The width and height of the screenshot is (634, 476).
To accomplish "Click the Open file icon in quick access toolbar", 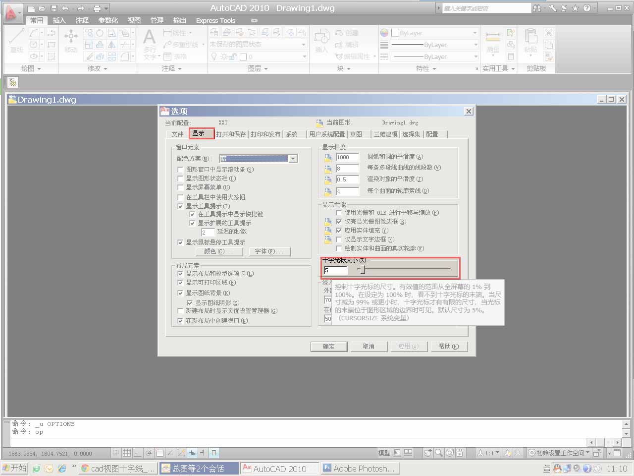I will 43,8.
